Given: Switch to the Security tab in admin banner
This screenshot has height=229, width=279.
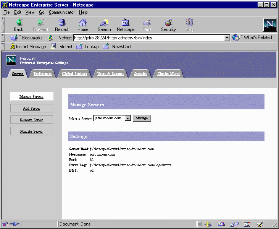Looking at the screenshot, I should point(140,74).
